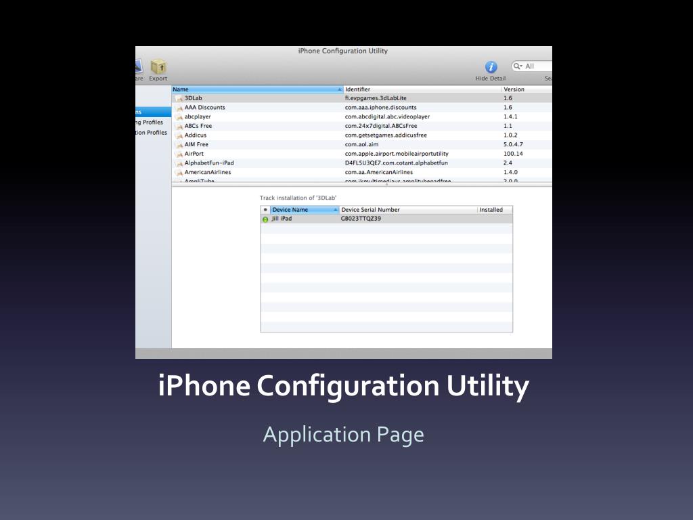This screenshot has width=693, height=520.
Task: Click the Export toolbar icon
Action: tap(158, 67)
